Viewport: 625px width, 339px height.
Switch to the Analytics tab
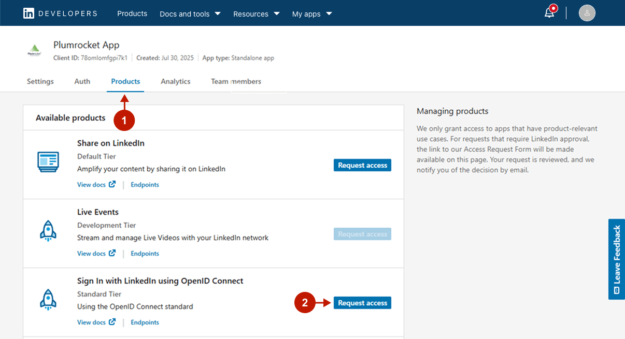click(175, 81)
